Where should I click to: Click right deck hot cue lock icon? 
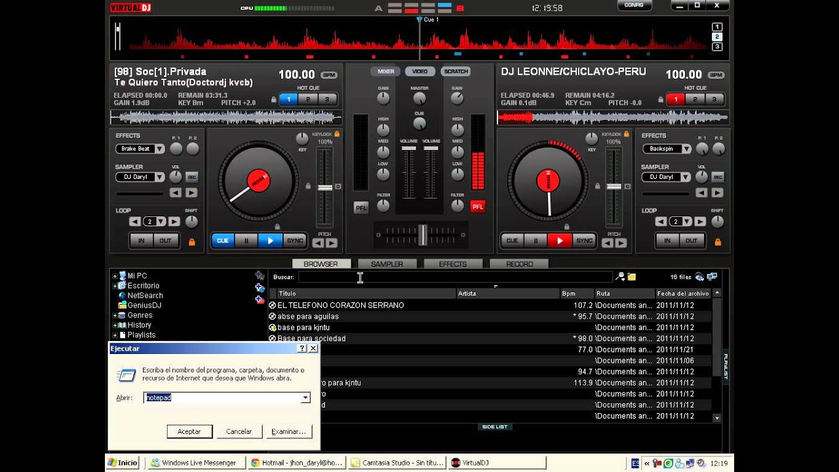tap(661, 100)
